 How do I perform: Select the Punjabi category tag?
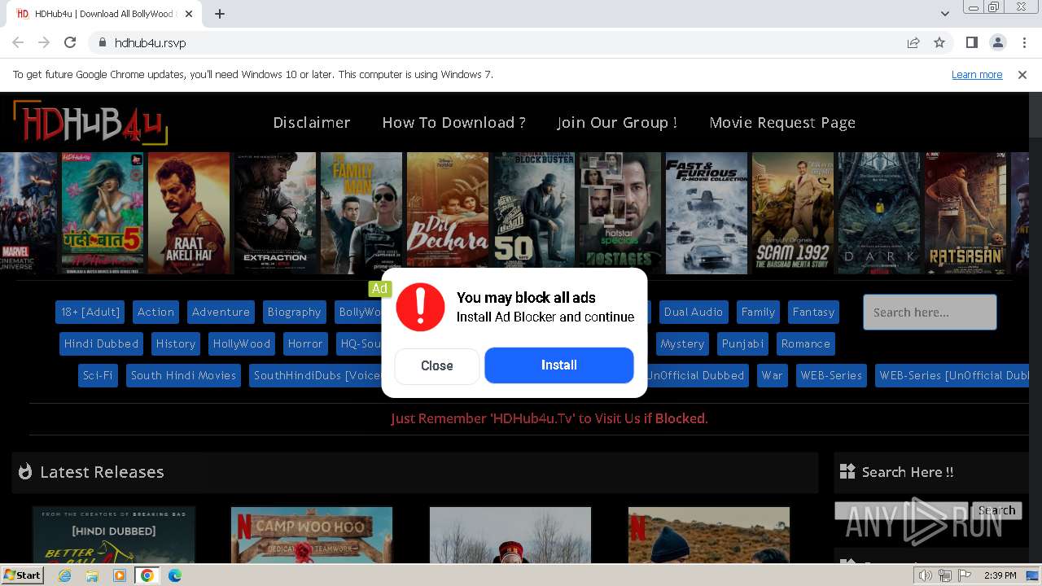click(x=742, y=343)
